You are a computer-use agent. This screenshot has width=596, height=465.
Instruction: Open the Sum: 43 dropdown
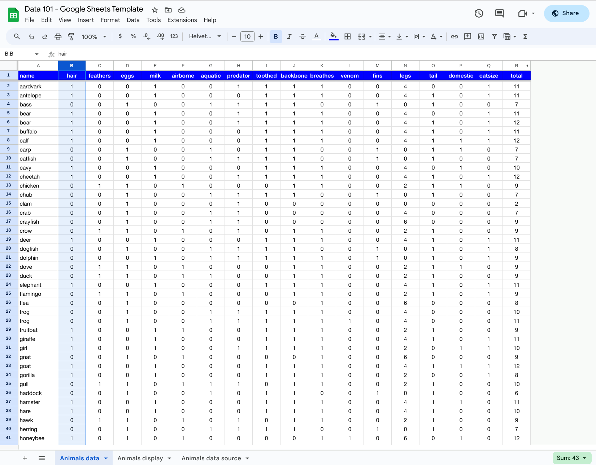coord(571,458)
